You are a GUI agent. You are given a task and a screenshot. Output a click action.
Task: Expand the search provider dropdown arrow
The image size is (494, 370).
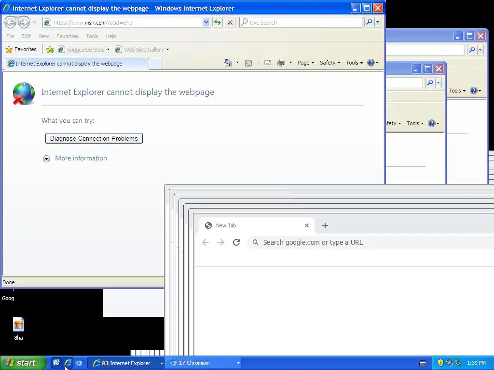point(377,22)
